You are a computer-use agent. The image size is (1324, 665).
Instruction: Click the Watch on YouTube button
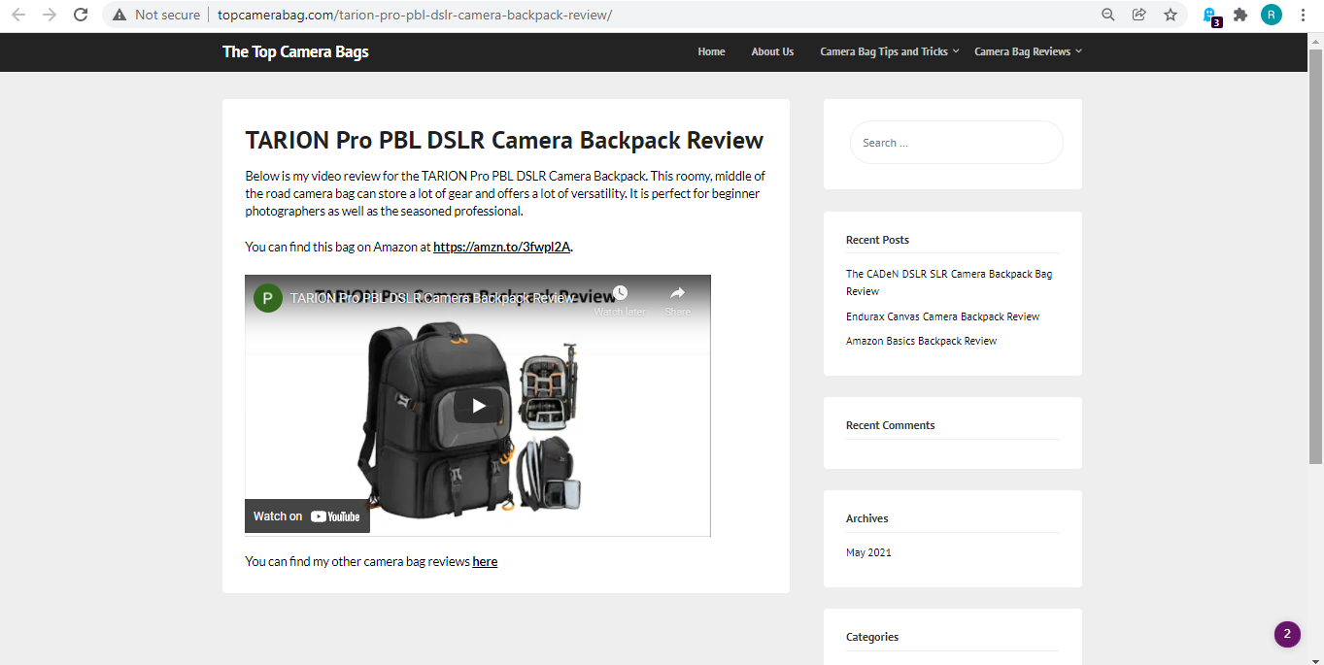tap(307, 516)
